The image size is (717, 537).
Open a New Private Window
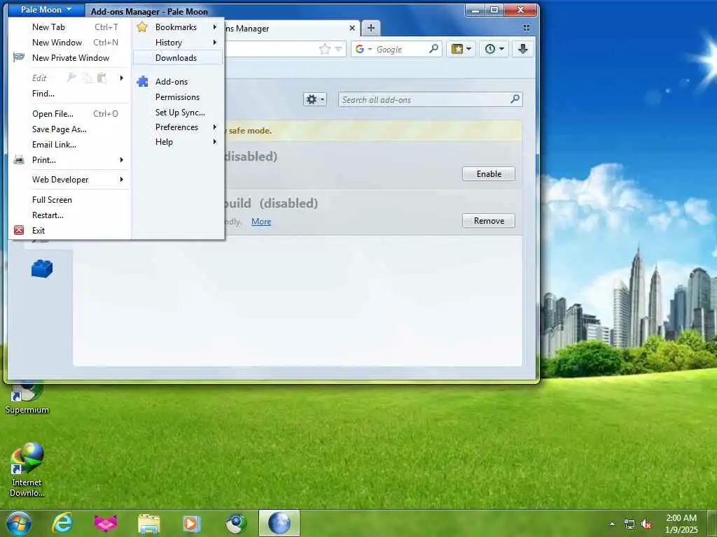(x=71, y=58)
